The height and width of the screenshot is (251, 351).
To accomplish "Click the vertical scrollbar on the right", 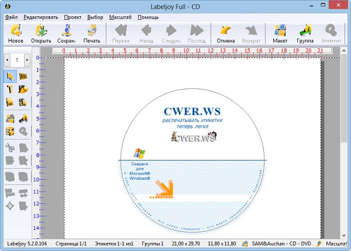I will pos(343,117).
